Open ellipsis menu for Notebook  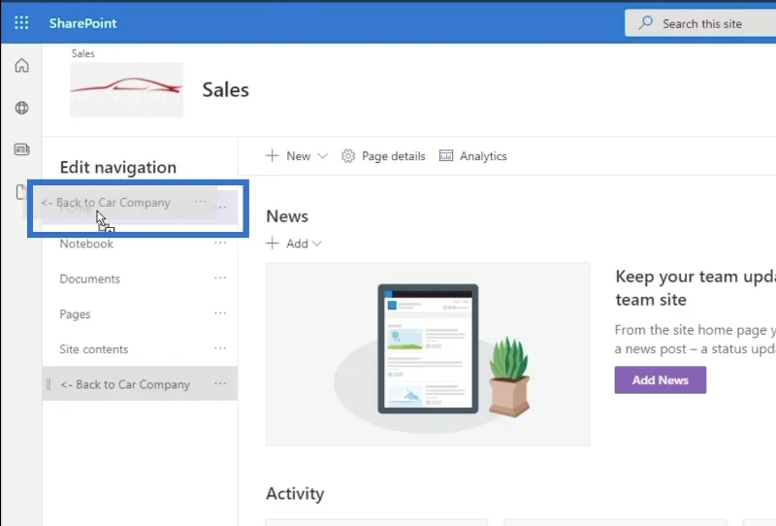(220, 243)
